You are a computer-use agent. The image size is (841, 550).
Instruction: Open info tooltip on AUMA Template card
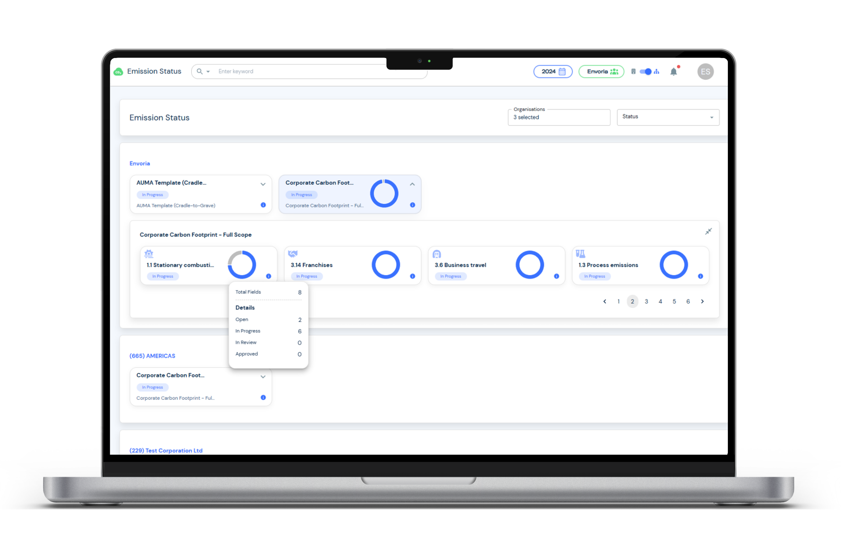pos(263,205)
